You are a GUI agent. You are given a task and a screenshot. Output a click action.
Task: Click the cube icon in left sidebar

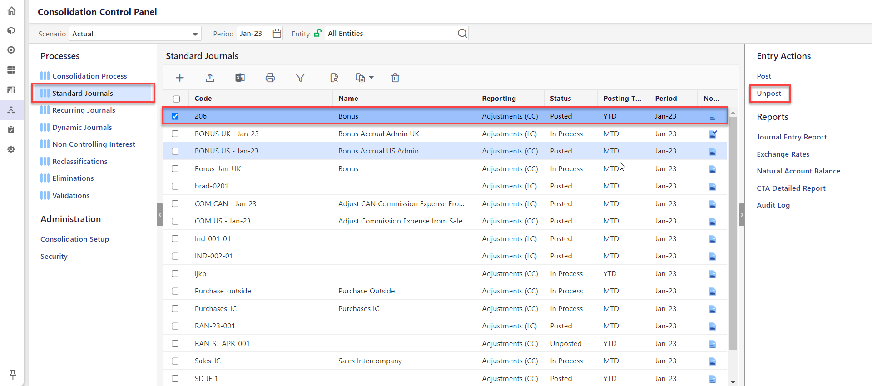(12, 30)
